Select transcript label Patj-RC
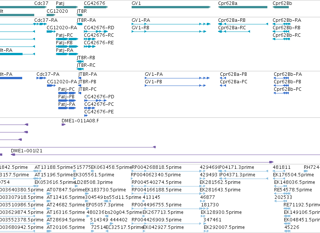 point(64,35)
